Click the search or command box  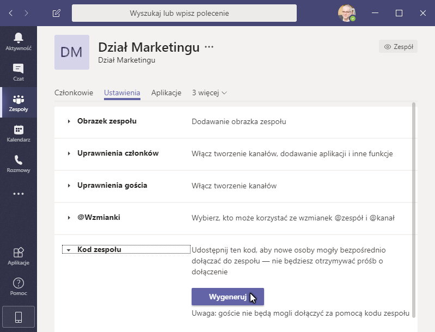pos(185,13)
